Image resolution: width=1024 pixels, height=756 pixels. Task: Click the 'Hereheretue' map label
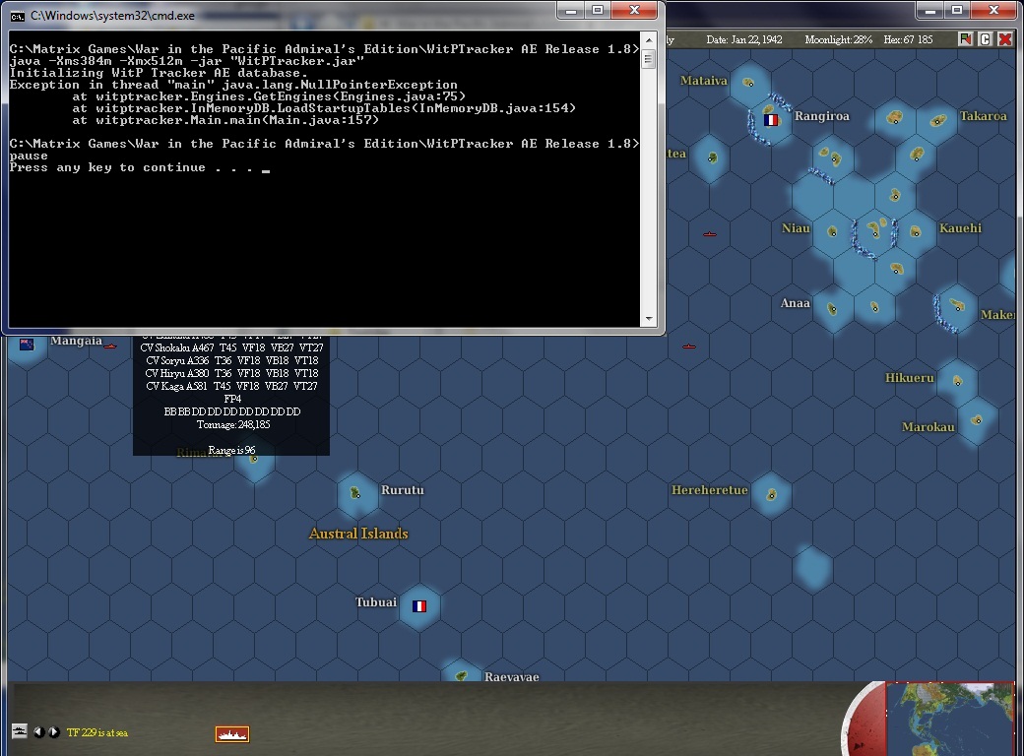tap(709, 489)
